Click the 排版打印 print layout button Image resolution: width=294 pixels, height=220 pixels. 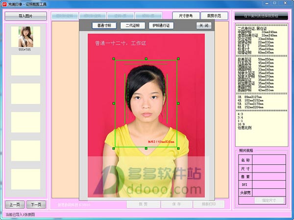[x=209, y=204]
